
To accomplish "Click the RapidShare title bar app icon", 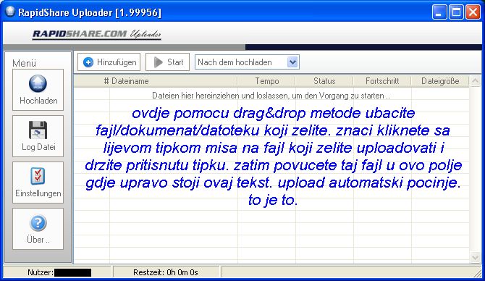I will point(10,12).
